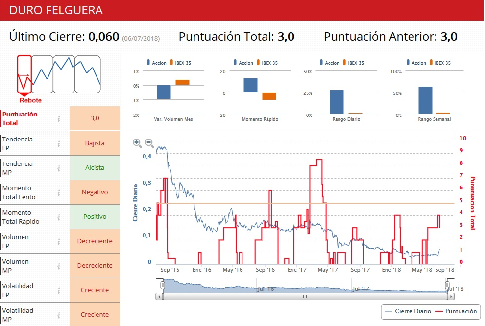Screen dimensions: 485x326
Task: Toggle Accion series in Var. Volumen Mes chart
Action: tap(157, 63)
